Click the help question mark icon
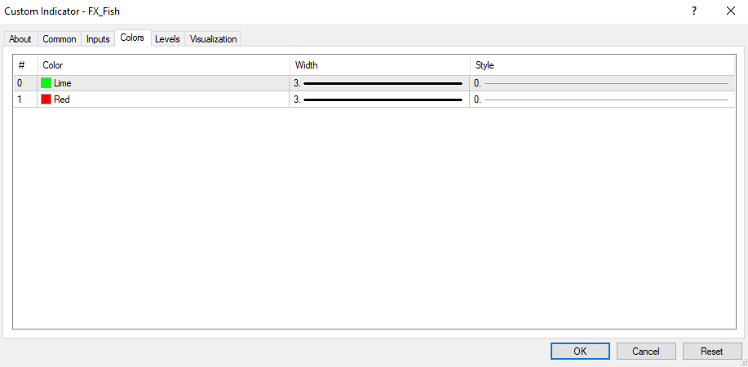Screen dimensions: 748x367 coord(694,11)
